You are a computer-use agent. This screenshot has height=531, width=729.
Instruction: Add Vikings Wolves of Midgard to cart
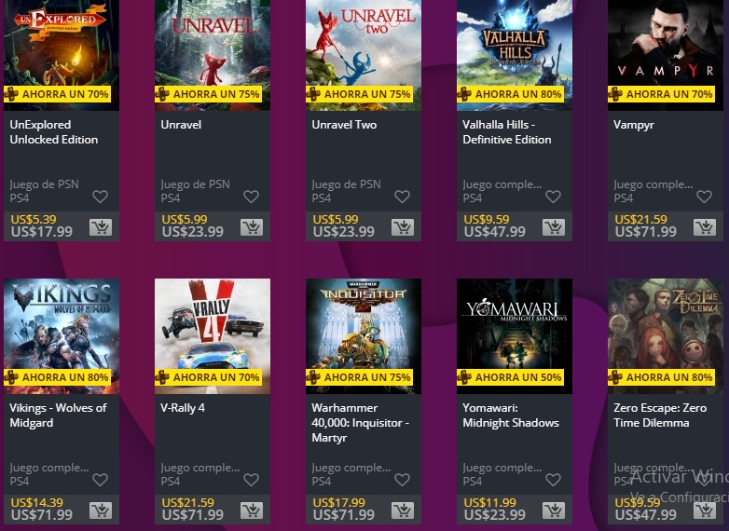point(101,511)
